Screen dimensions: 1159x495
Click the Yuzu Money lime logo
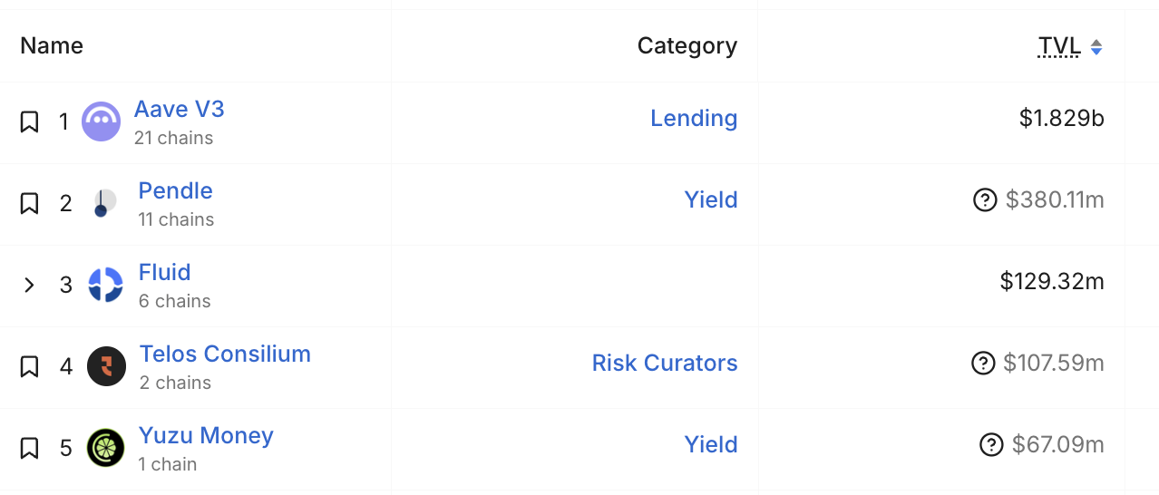tap(105, 448)
